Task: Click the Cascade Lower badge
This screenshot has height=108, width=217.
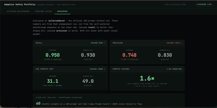Action: coord(97,69)
